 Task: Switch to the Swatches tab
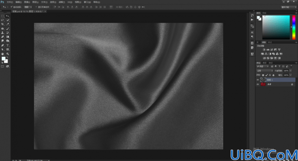click(x=264, y=13)
